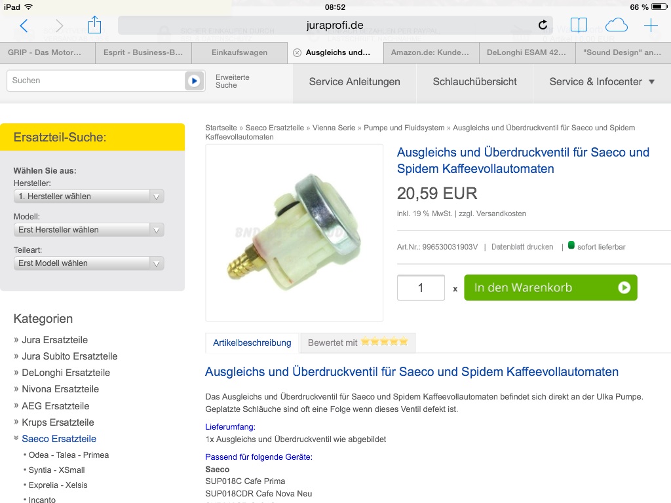Expand Service & Infocenter menu
This screenshot has width=671, height=503.
[602, 82]
